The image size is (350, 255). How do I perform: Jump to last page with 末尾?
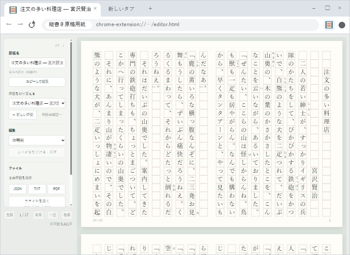tap(38, 215)
